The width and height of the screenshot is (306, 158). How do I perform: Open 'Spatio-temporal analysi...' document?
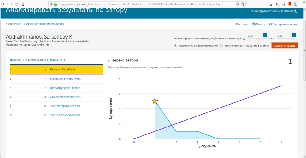pyautogui.click(x=66, y=115)
